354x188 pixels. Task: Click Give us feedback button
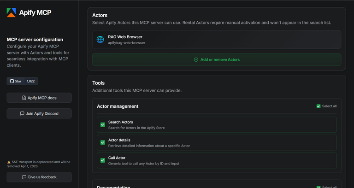click(39, 177)
